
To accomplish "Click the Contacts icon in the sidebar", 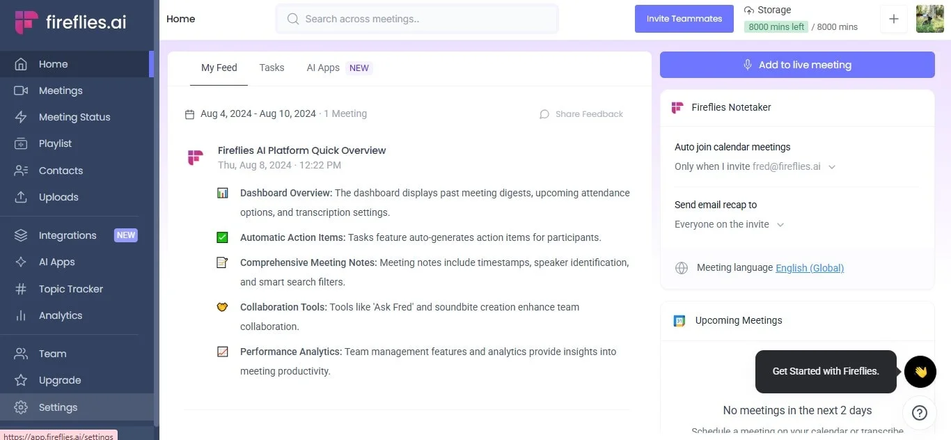I will (x=21, y=171).
